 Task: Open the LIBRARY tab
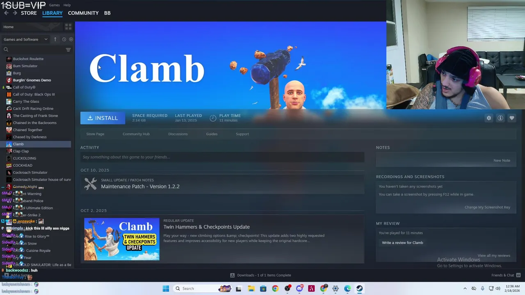pos(52,13)
